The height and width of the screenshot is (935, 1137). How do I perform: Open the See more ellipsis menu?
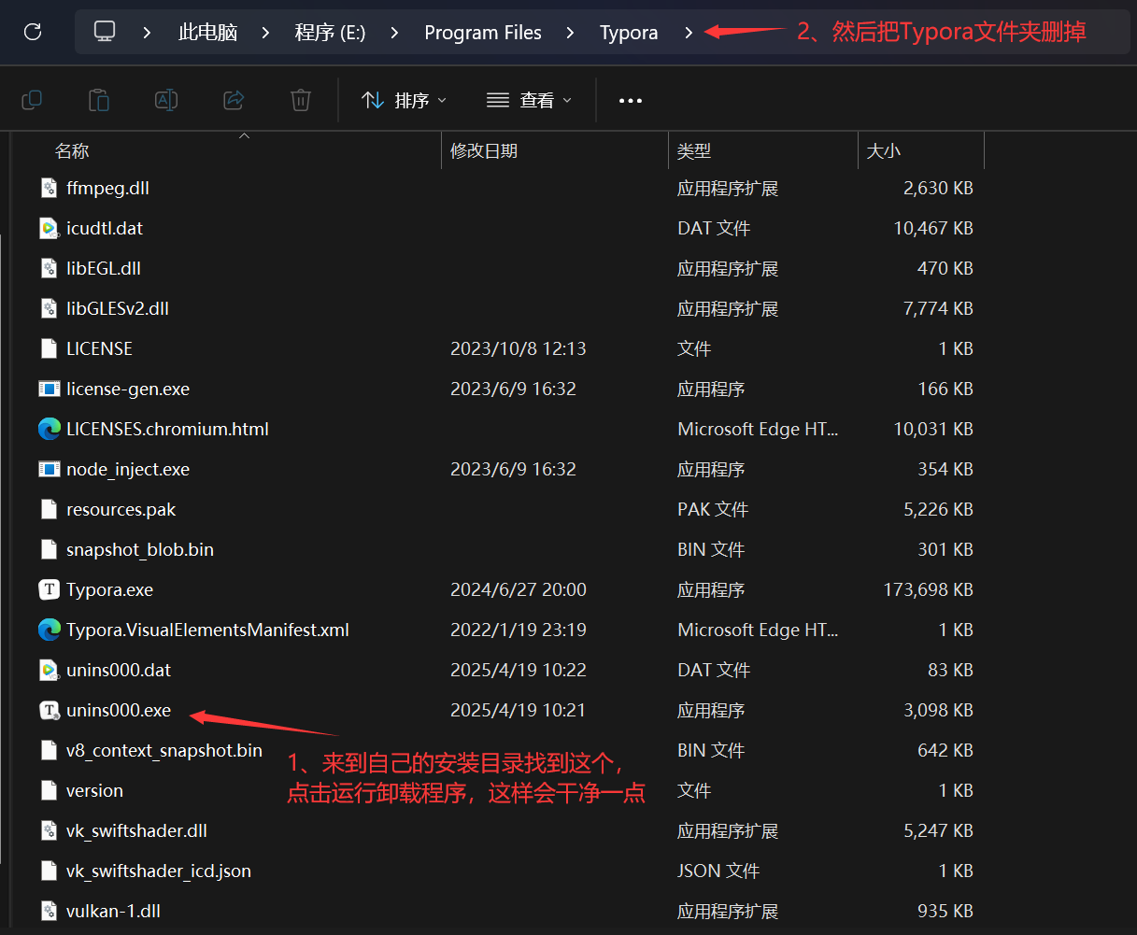point(630,99)
